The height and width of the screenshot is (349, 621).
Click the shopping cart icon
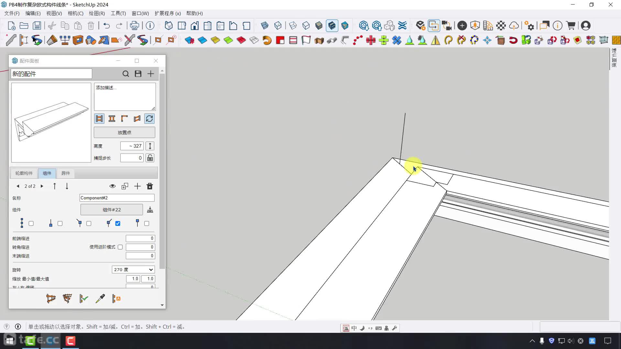571,26
